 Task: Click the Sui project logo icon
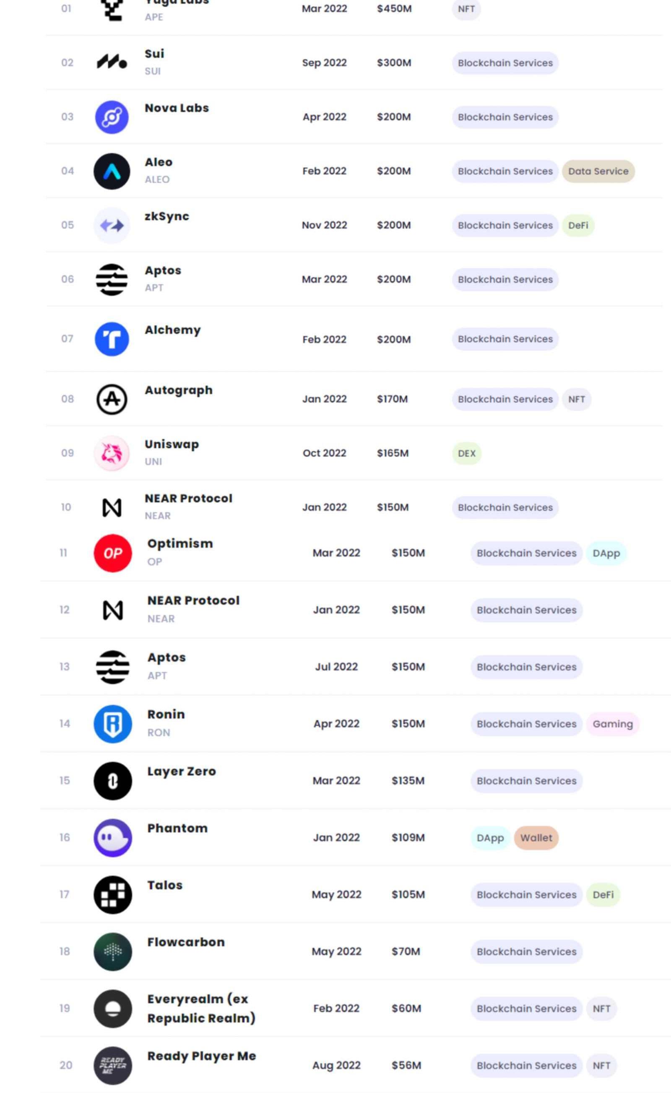pyautogui.click(x=112, y=62)
